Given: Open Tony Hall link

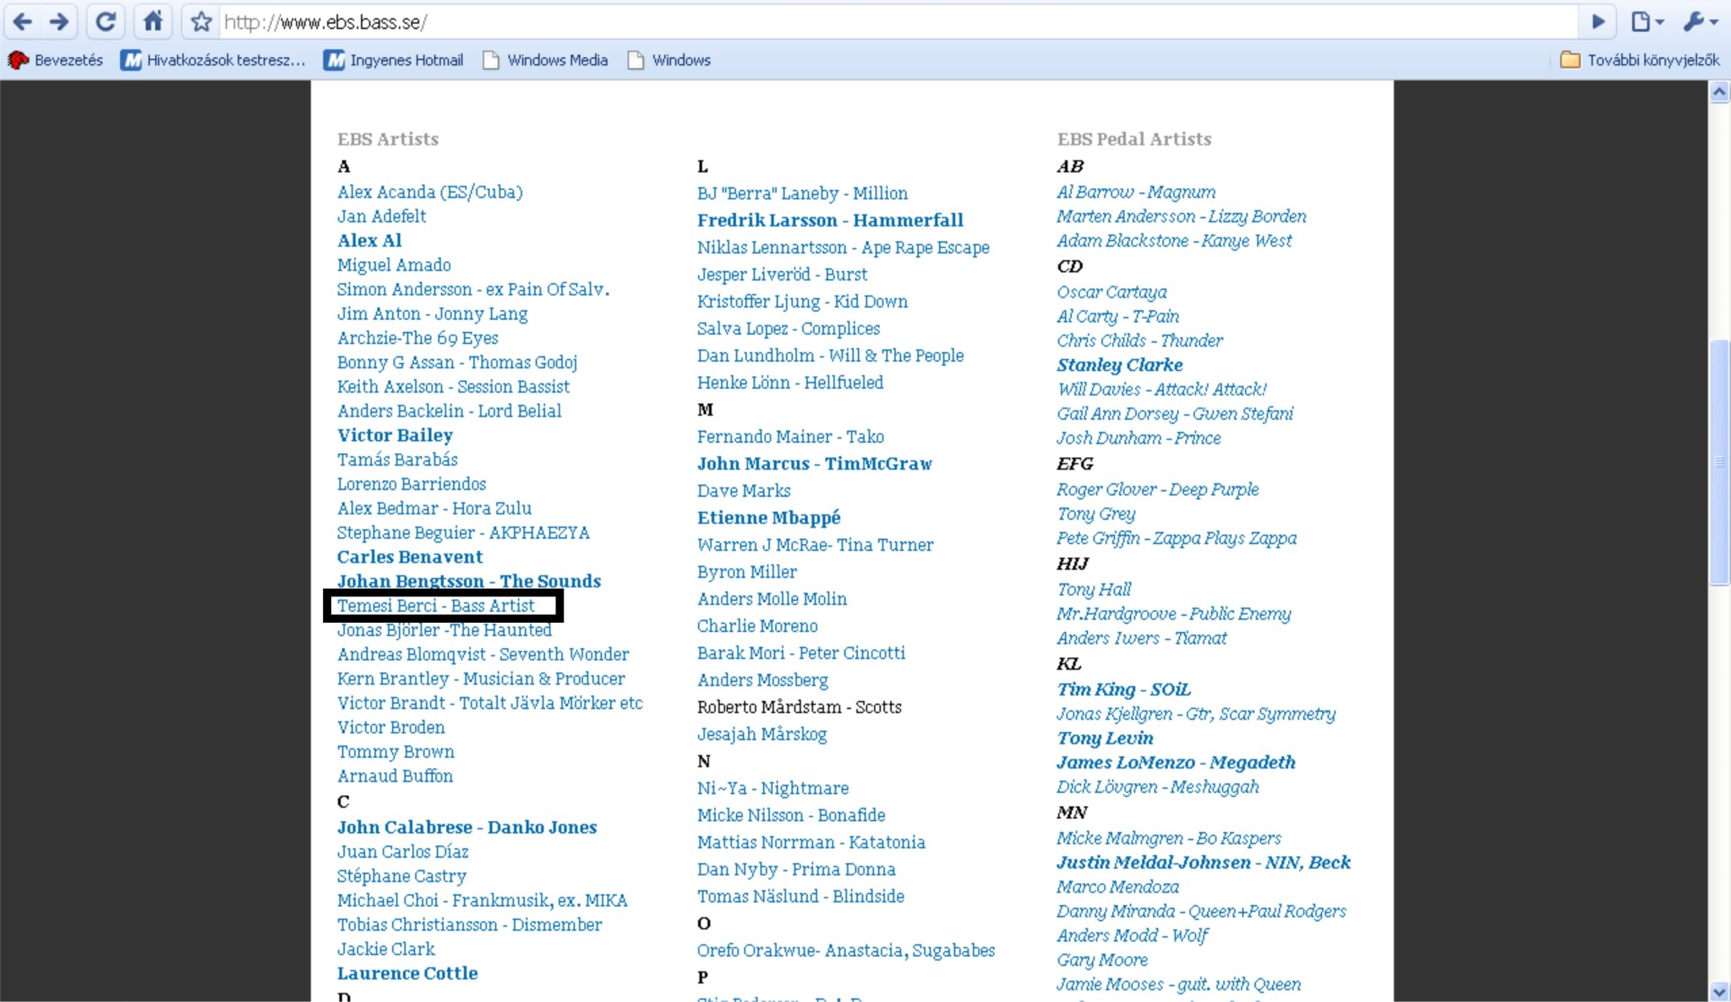Looking at the screenshot, I should pyautogui.click(x=1094, y=590).
